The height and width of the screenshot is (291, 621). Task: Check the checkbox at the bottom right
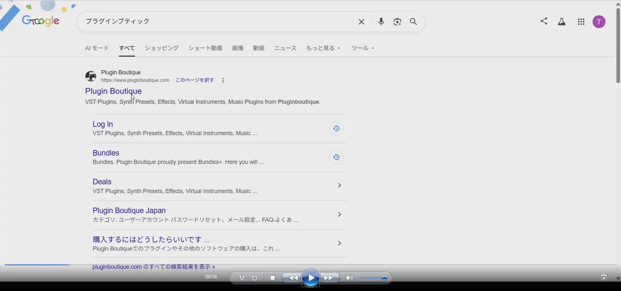coord(604,277)
